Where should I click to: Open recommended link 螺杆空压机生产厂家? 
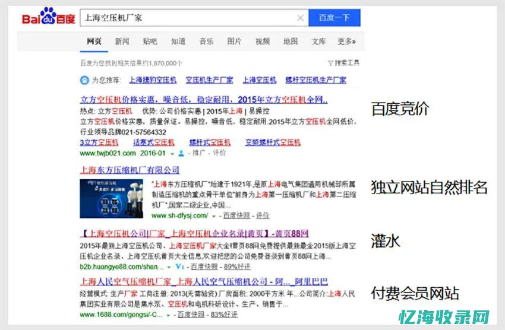coord(316,80)
